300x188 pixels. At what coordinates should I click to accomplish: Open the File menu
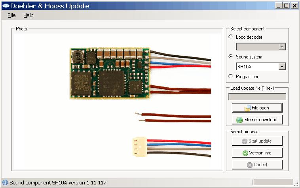11,15
